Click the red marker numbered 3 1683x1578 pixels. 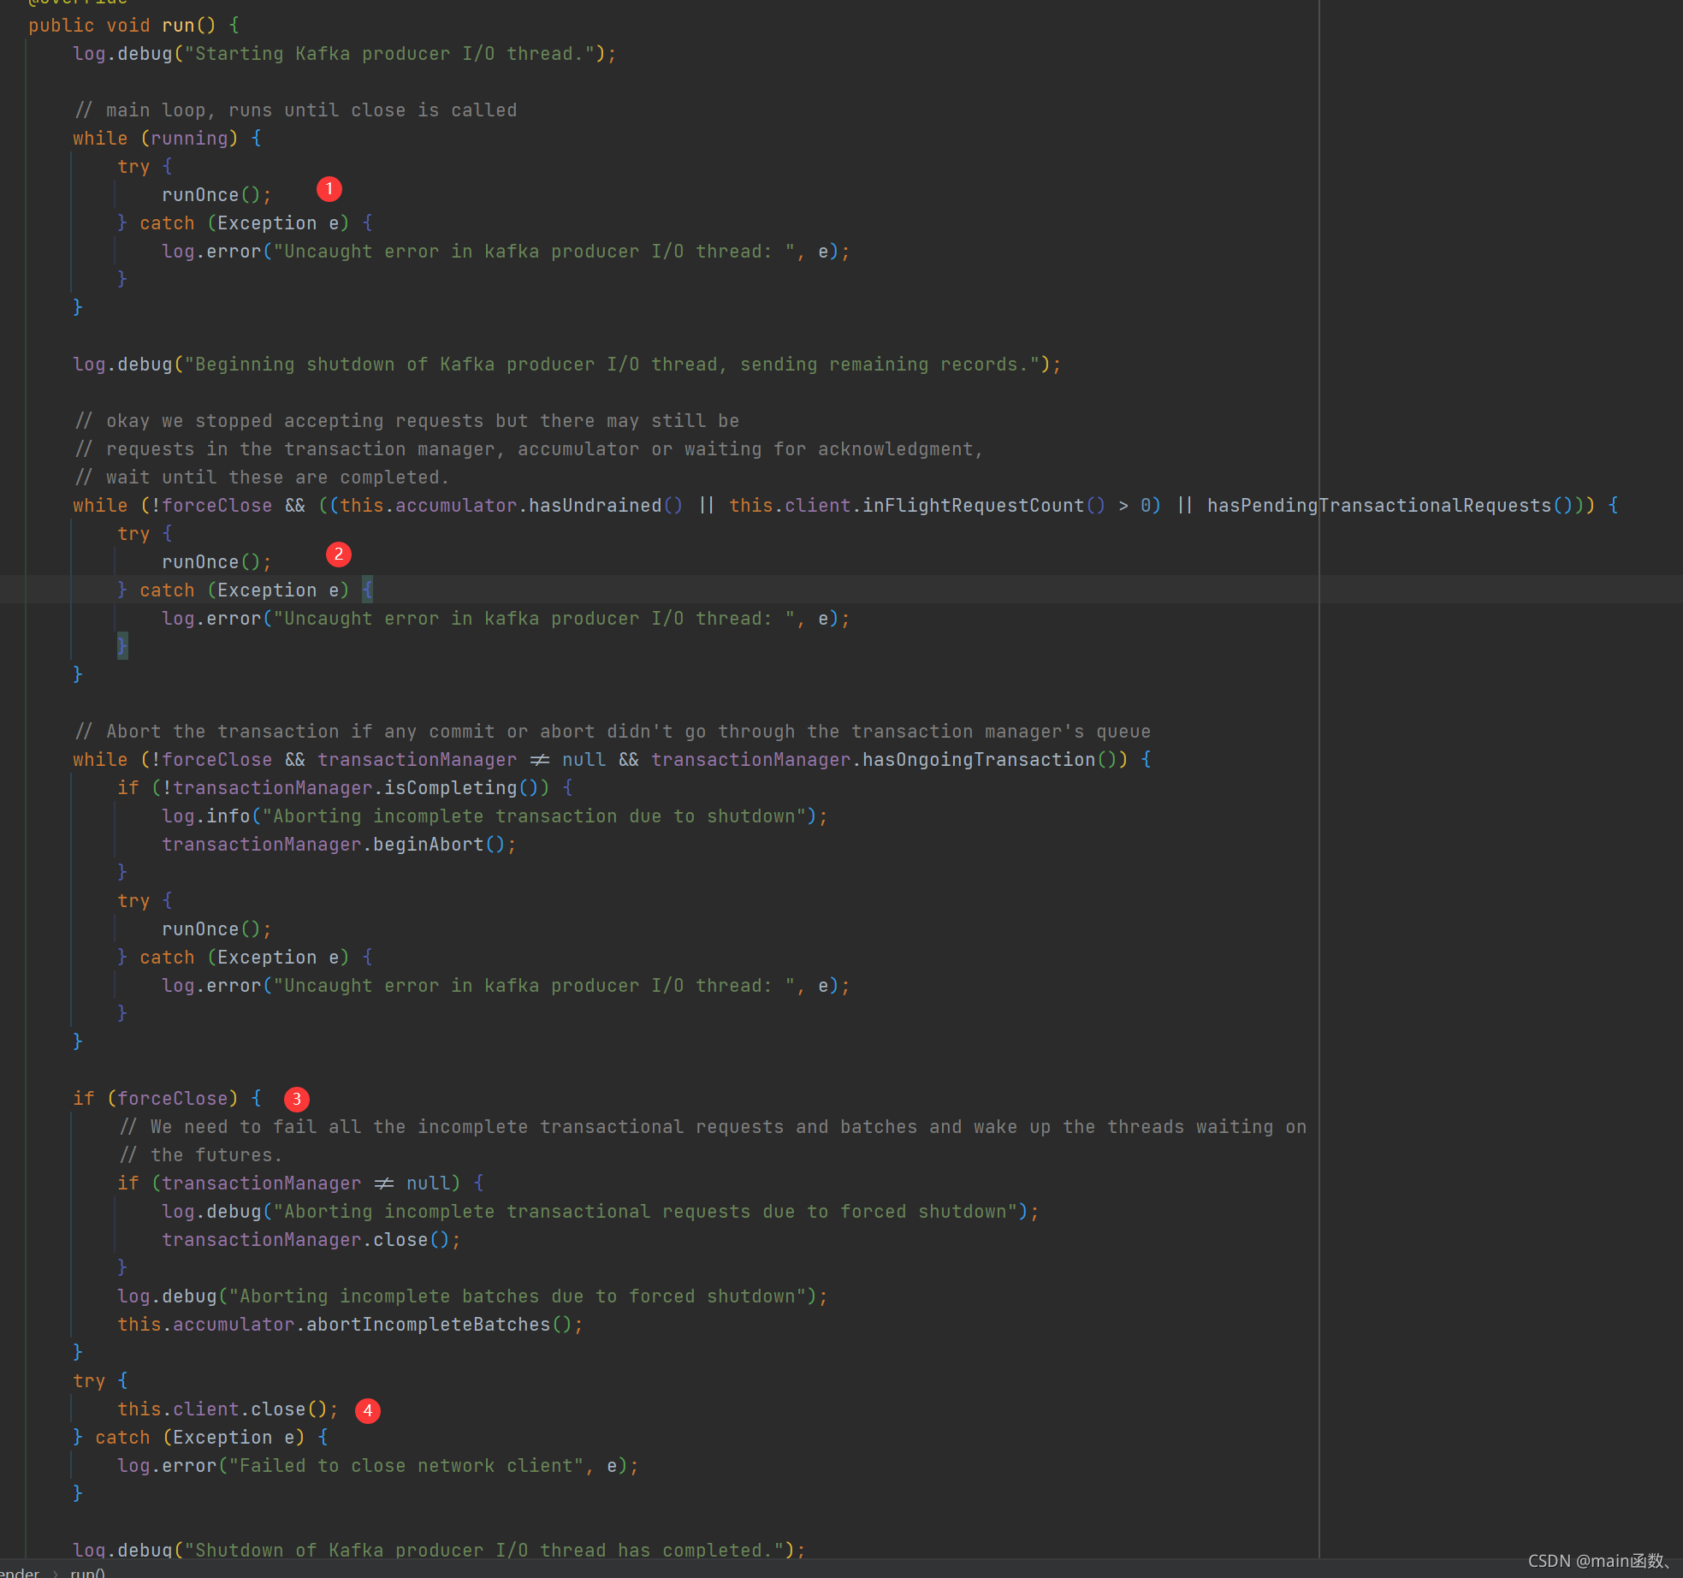click(296, 1099)
